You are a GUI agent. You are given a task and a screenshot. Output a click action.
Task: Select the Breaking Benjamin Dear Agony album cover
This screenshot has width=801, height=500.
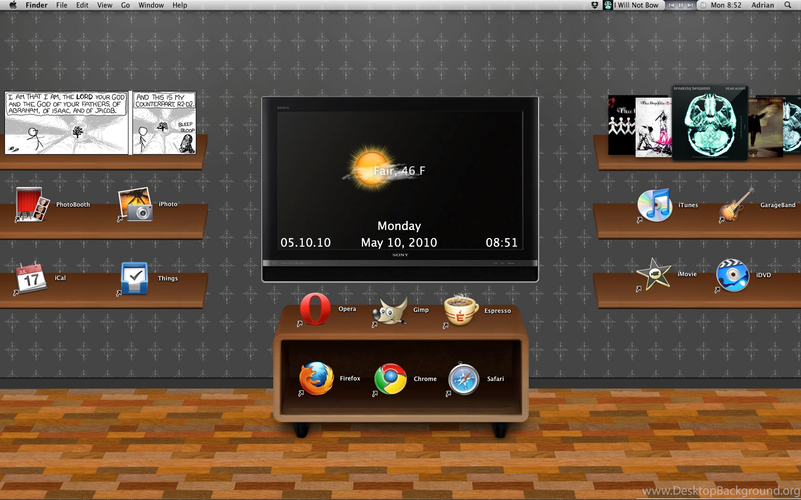[x=709, y=123]
